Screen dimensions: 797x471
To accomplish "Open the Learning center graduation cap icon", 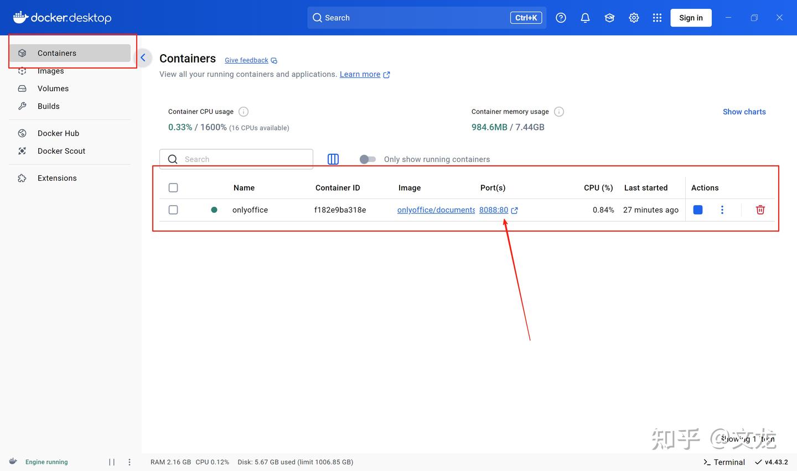I will [609, 18].
